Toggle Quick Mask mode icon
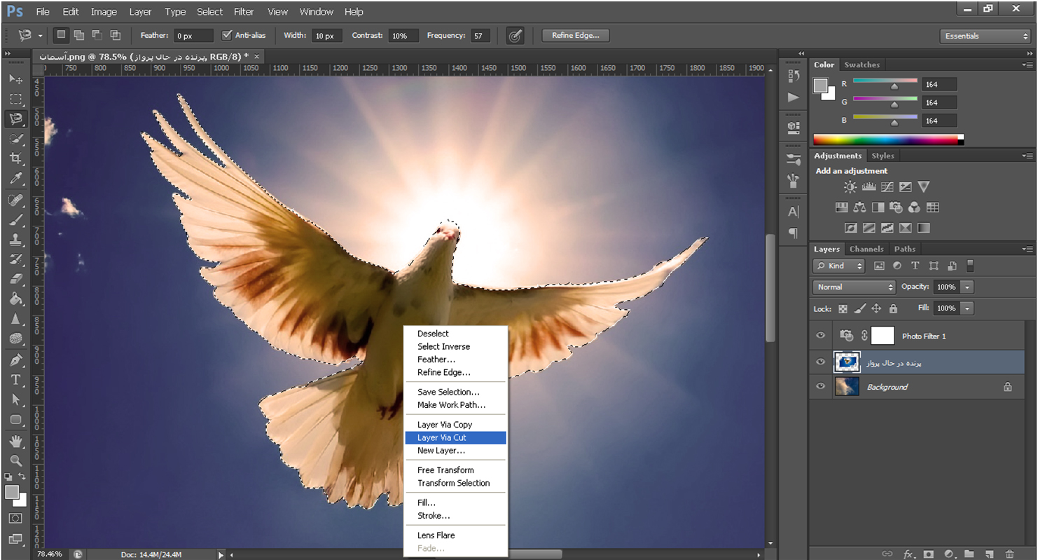This screenshot has height=560, width=1038. click(15, 519)
